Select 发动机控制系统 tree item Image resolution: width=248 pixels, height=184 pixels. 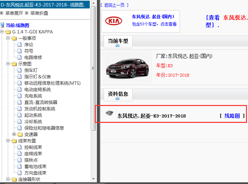40,109
